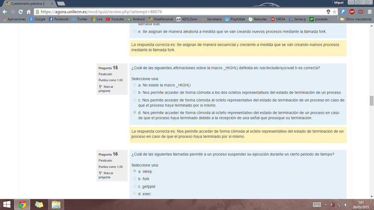
Task: Open the Youtube bookmark
Action: click(115, 19)
